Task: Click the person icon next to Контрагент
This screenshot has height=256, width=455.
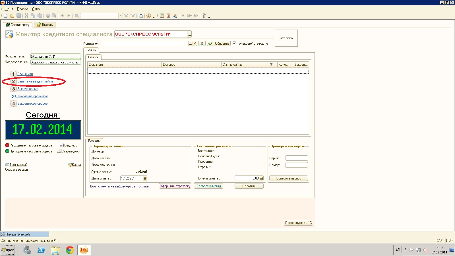Action: [x=202, y=44]
